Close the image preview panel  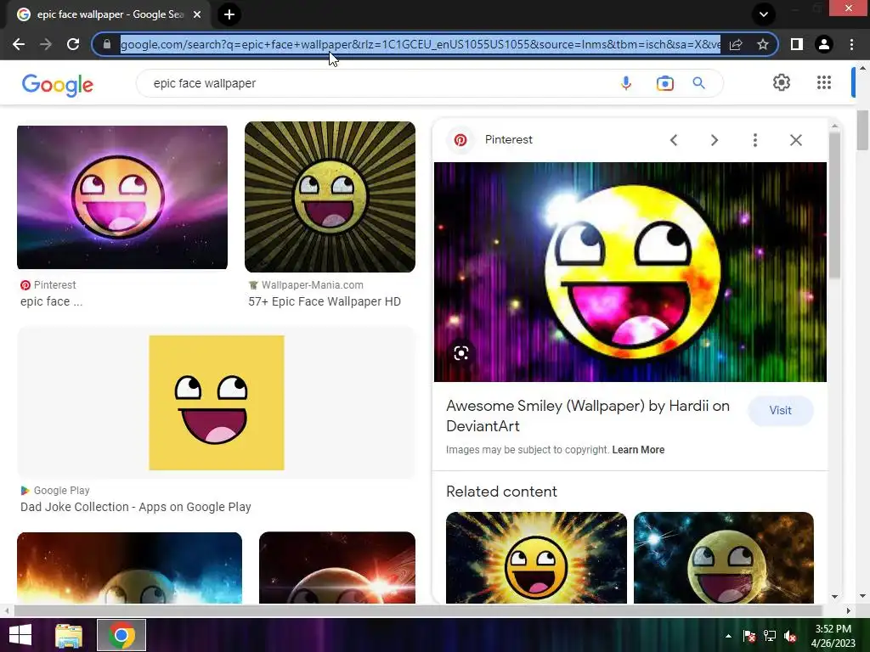pos(795,140)
